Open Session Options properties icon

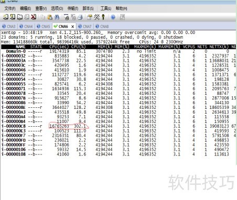(x=89, y=17)
